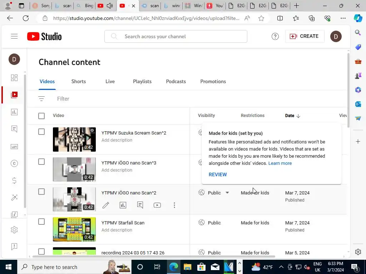Add page to favorites star icon
The width and height of the screenshot is (366, 274).
tap(261, 18)
